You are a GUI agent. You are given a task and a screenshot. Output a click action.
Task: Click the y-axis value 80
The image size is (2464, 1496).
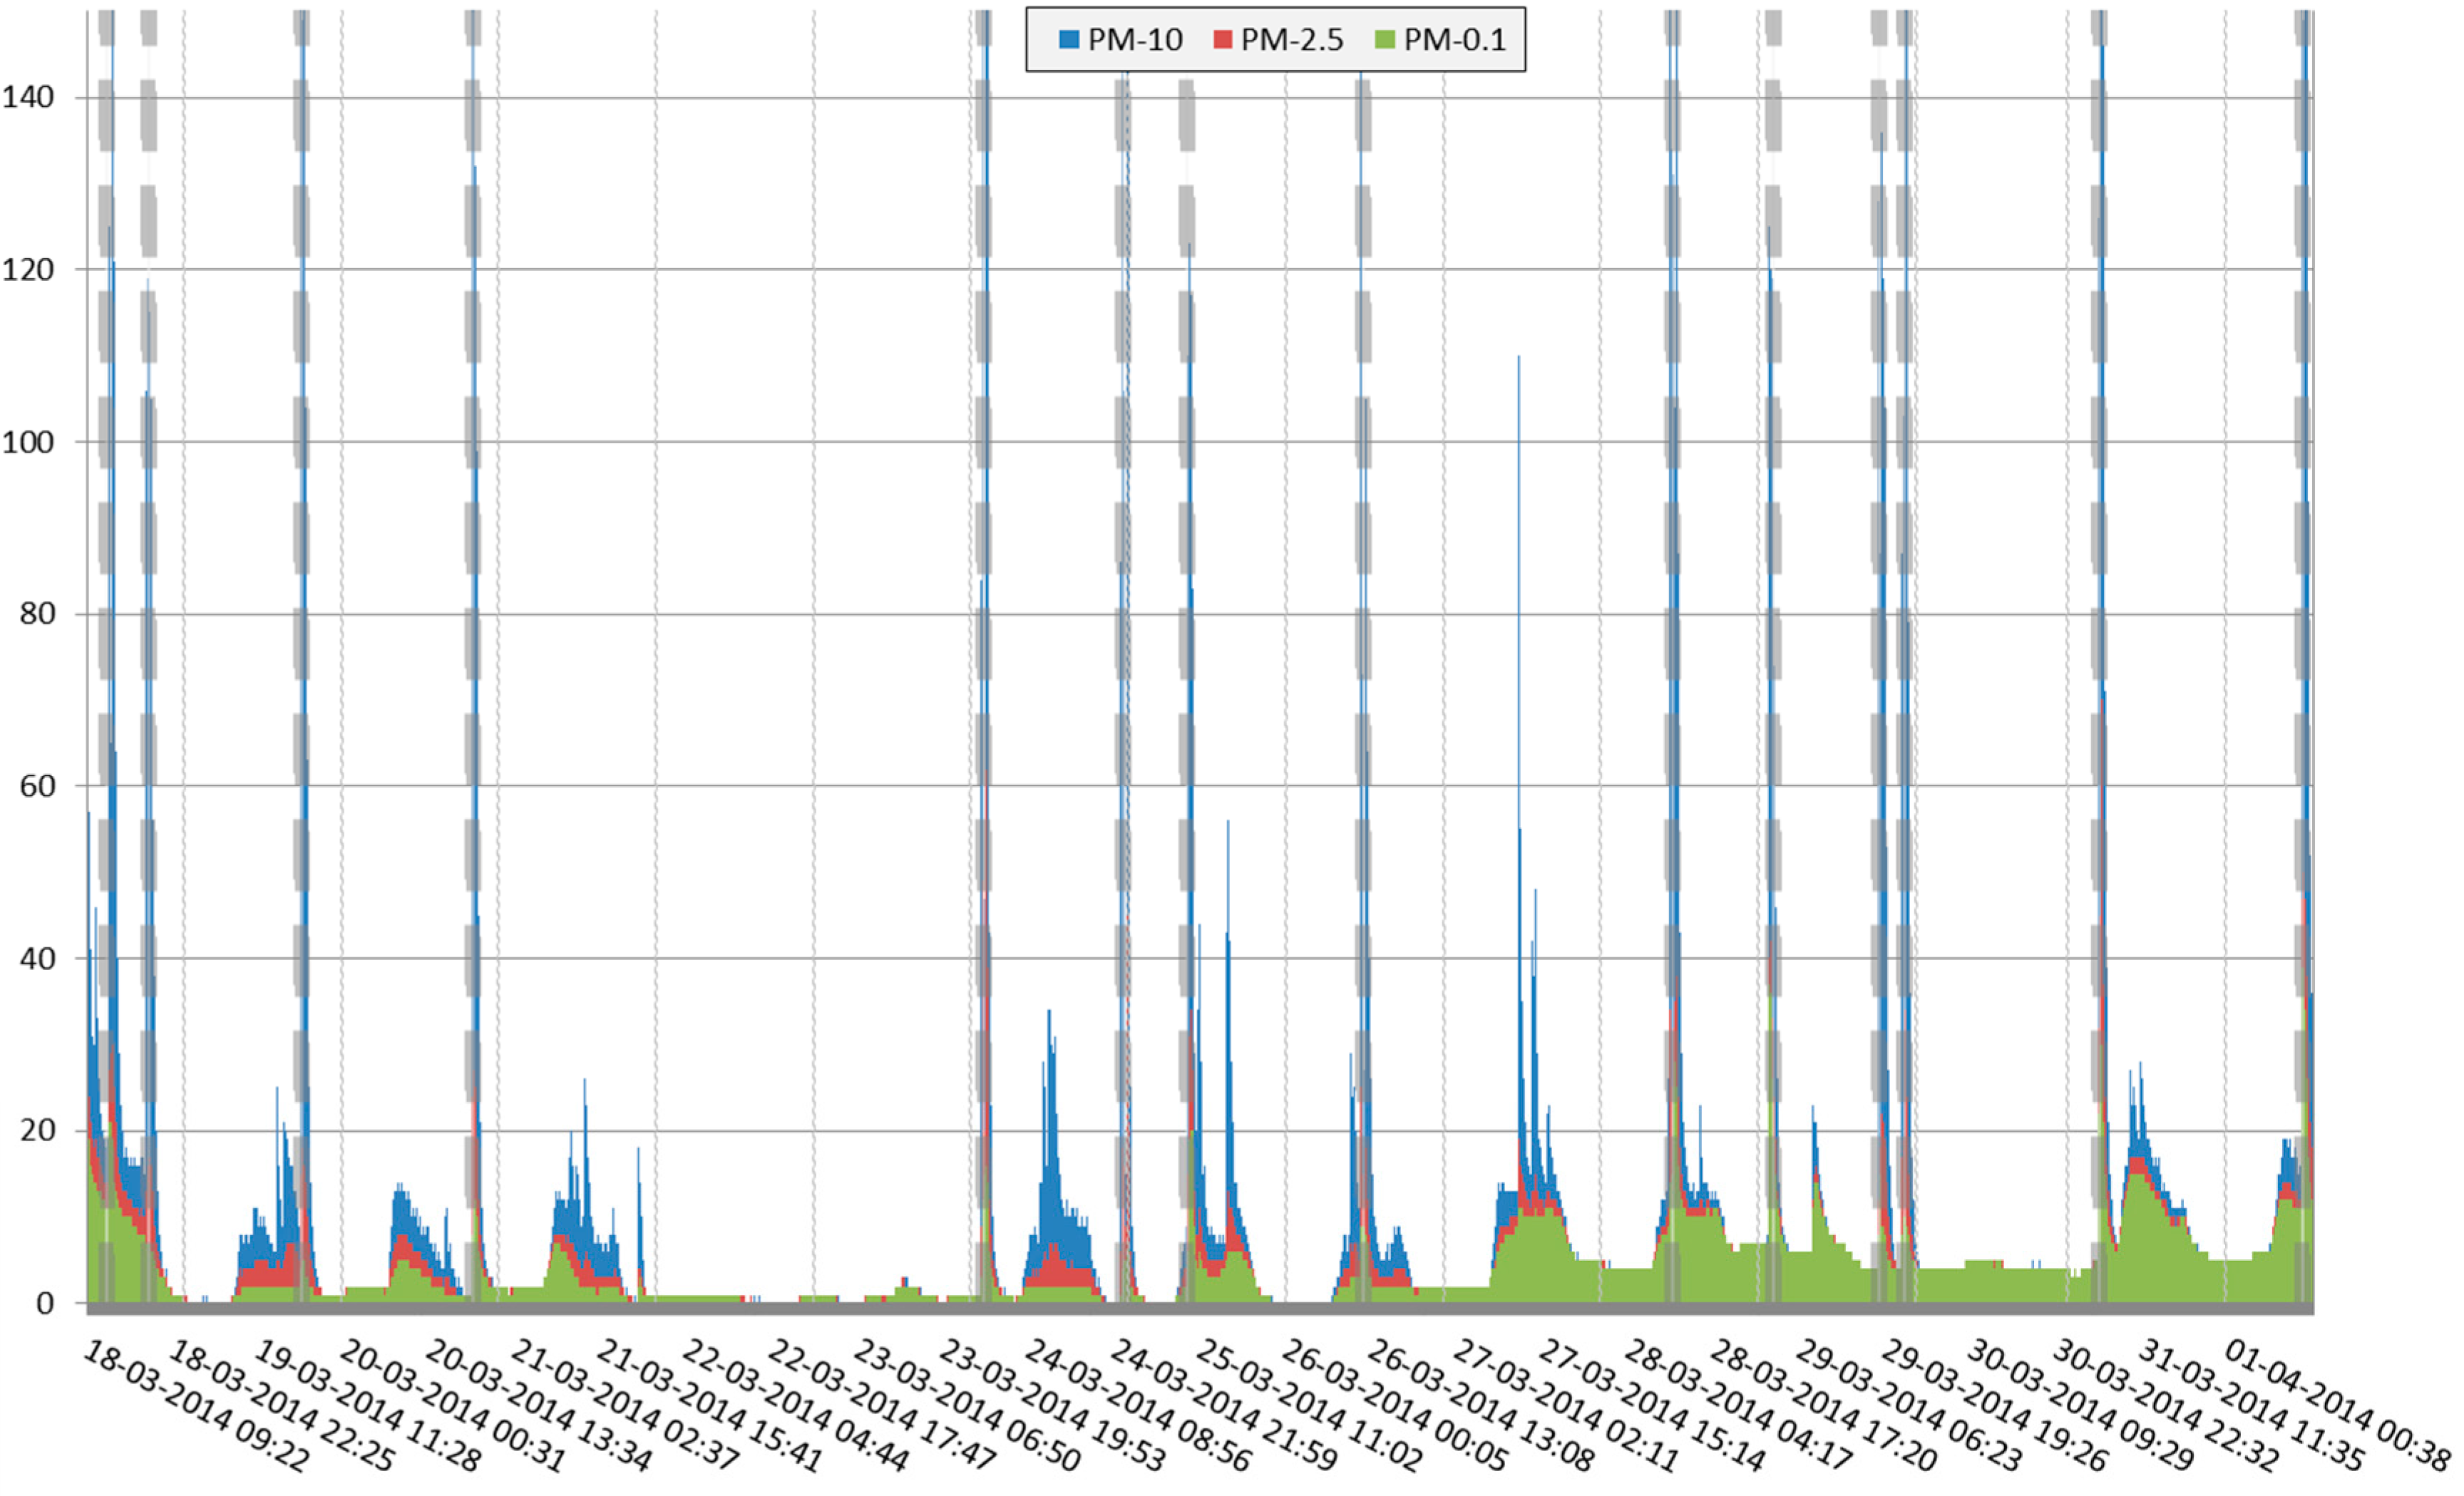(x=37, y=614)
